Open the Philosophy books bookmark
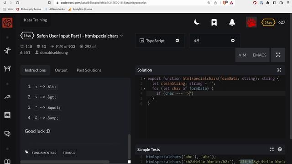292x164 pixels. 29,9
